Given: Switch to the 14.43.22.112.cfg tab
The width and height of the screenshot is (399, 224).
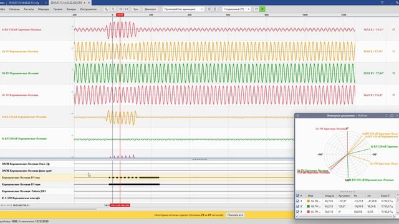Looking at the screenshot, I should coord(24,2).
